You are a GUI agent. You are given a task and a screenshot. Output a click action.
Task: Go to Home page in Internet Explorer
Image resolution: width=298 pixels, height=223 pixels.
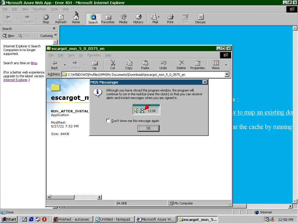(76, 19)
